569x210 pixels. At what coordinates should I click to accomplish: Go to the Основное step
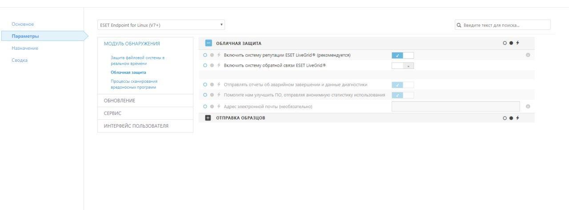click(23, 24)
